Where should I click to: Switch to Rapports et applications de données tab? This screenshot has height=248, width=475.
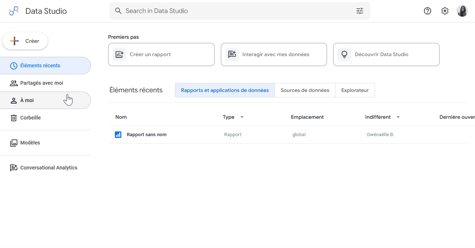click(225, 90)
